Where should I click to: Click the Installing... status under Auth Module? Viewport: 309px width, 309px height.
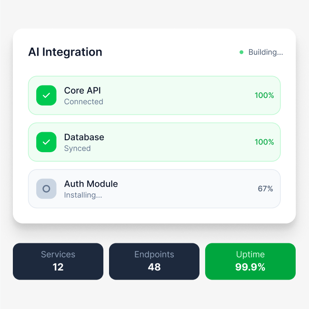pyautogui.click(x=83, y=195)
